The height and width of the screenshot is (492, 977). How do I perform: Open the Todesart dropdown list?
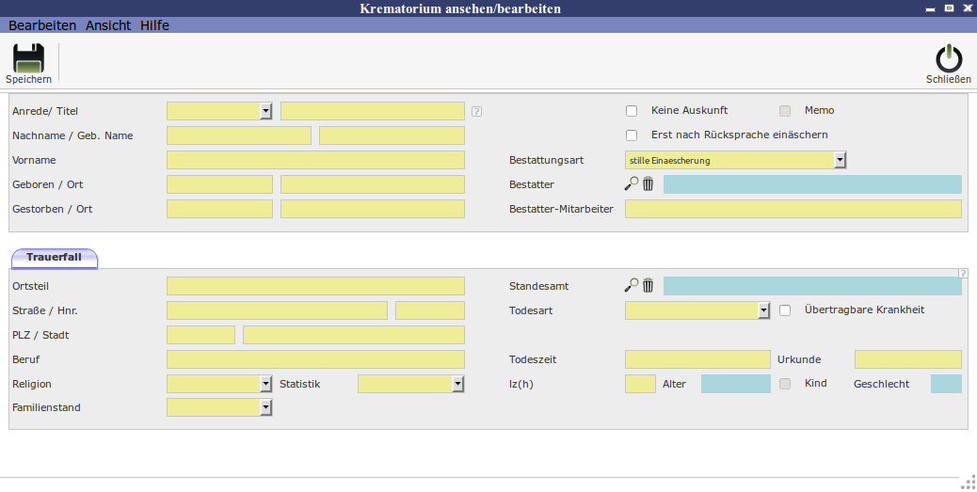[x=763, y=310]
